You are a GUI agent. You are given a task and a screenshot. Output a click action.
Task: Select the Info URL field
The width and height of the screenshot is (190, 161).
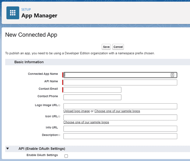(x=120, y=129)
